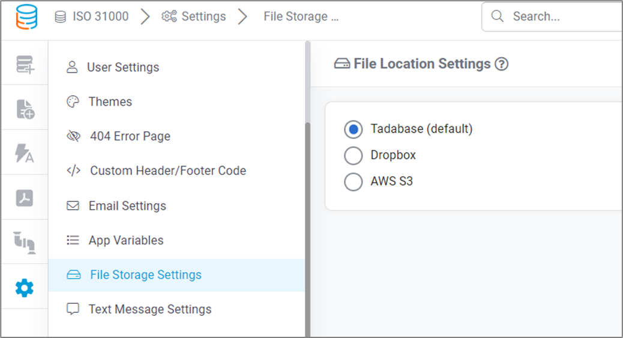Open the Data Builder sidebar icon
Viewport: 623px width, 338px height.
(25, 64)
